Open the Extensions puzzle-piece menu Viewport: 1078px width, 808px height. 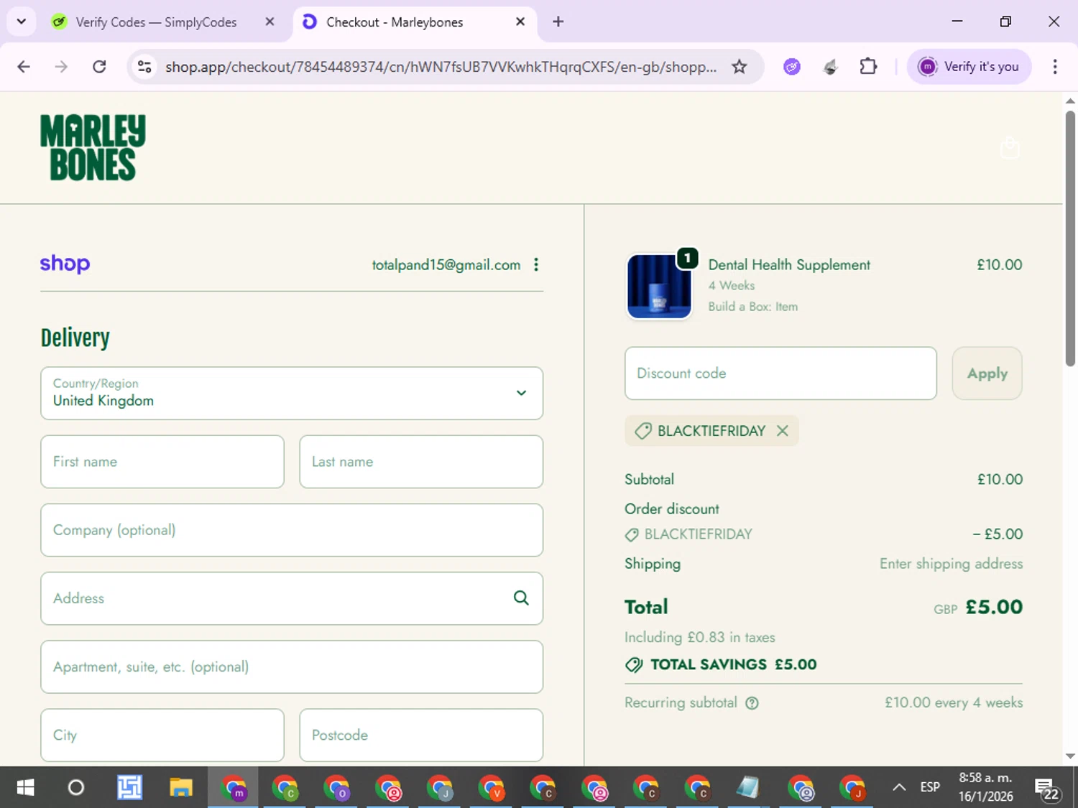click(868, 67)
